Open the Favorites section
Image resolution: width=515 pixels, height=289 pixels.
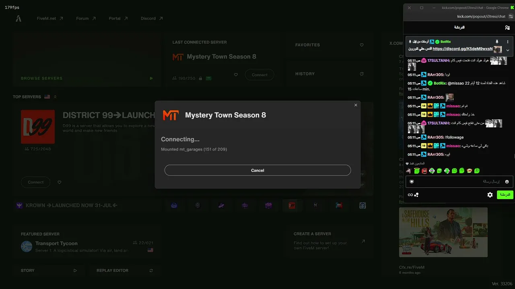(329, 45)
